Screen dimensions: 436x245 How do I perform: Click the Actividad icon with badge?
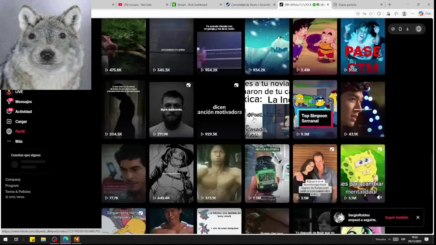coord(9,111)
